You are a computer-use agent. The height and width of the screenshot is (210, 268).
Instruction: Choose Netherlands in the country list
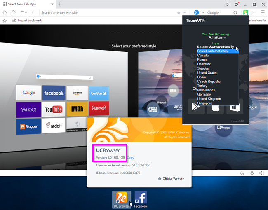tap(218, 90)
